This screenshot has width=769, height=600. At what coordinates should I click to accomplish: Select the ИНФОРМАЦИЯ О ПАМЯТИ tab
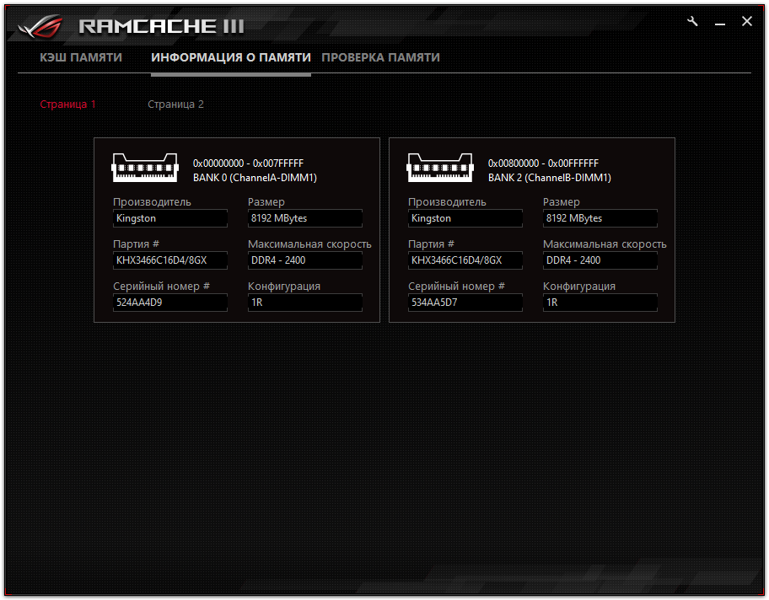[231, 58]
